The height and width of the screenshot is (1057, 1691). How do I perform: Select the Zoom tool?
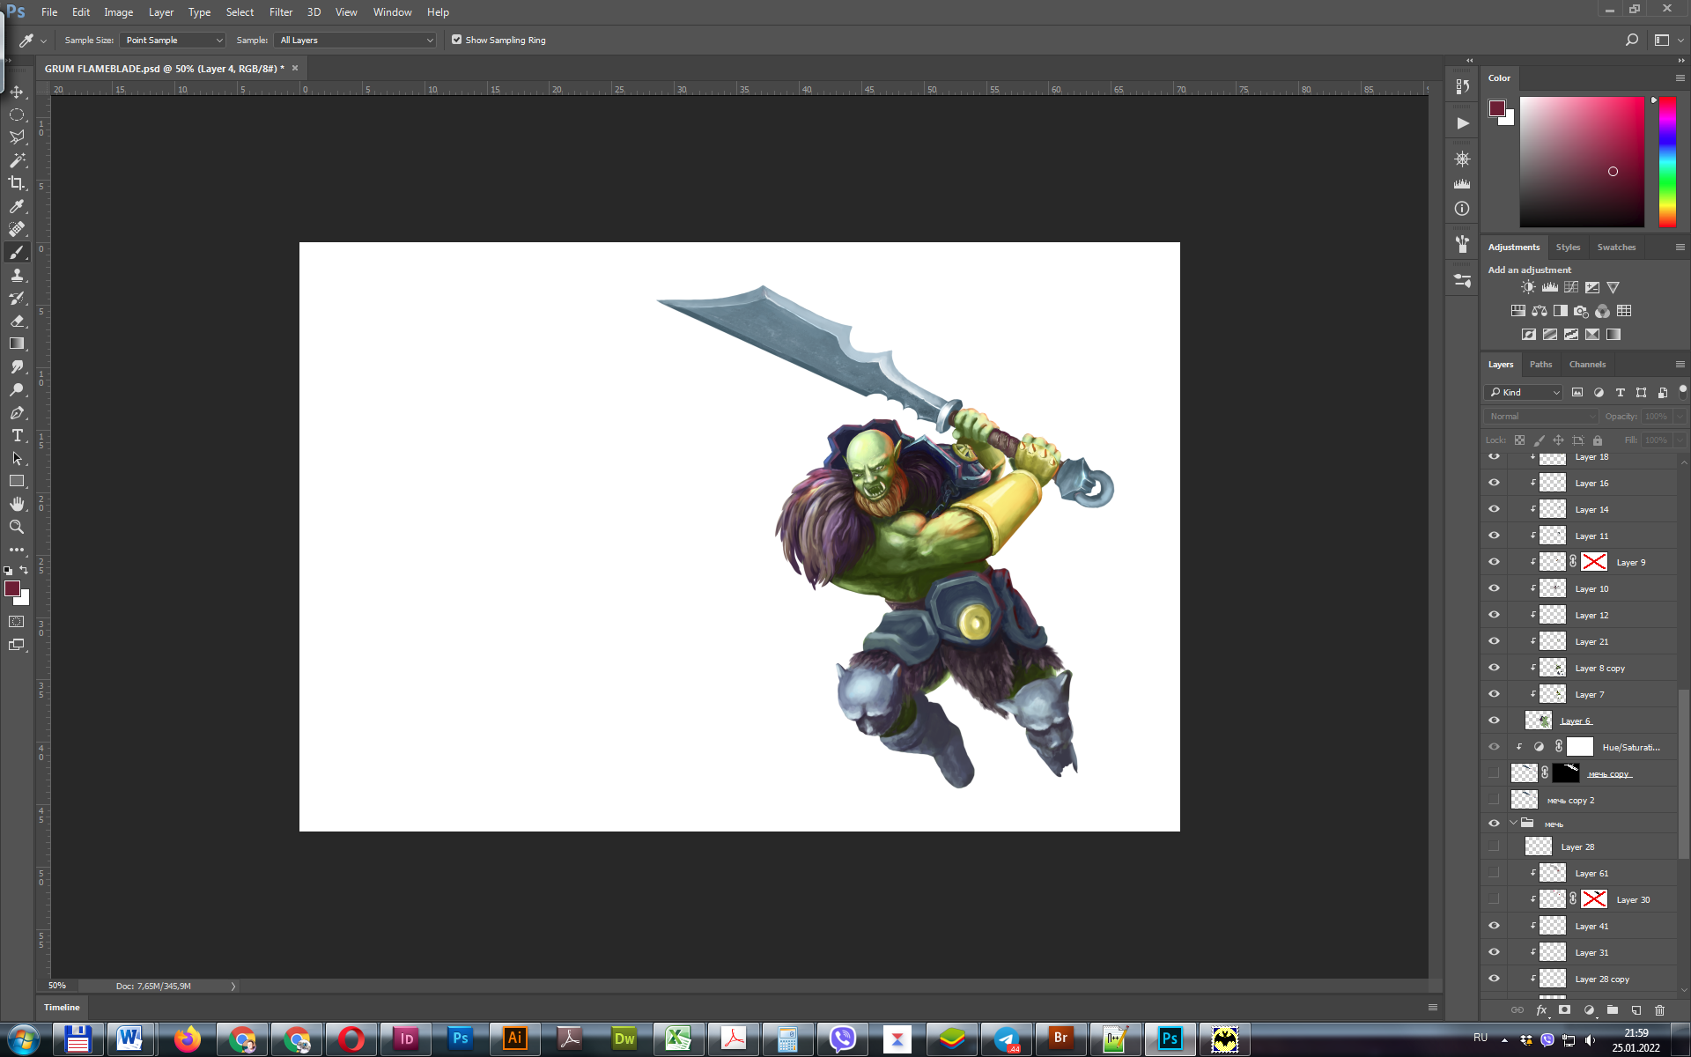(x=17, y=527)
